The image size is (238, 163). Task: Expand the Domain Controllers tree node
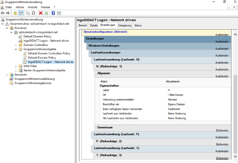click(x=16, y=45)
